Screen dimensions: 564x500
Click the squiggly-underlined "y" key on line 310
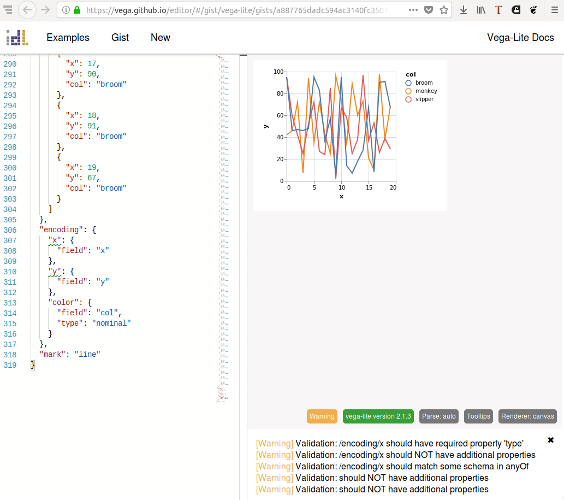coord(54,272)
